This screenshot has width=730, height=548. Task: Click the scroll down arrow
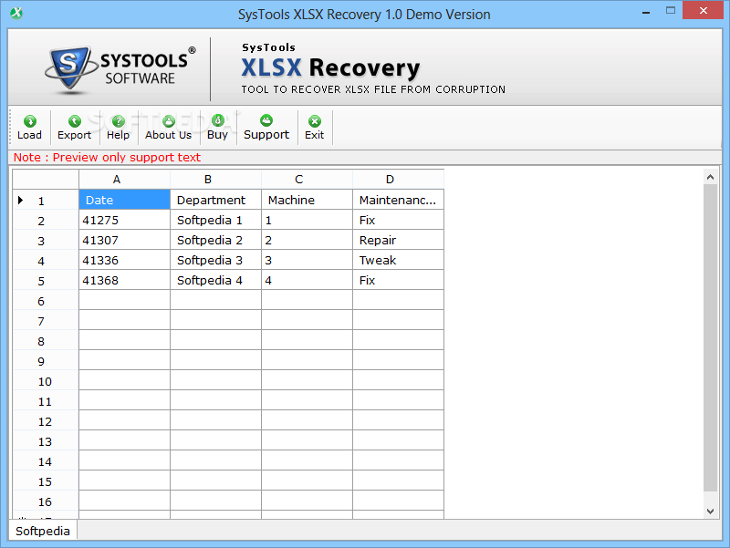710,511
